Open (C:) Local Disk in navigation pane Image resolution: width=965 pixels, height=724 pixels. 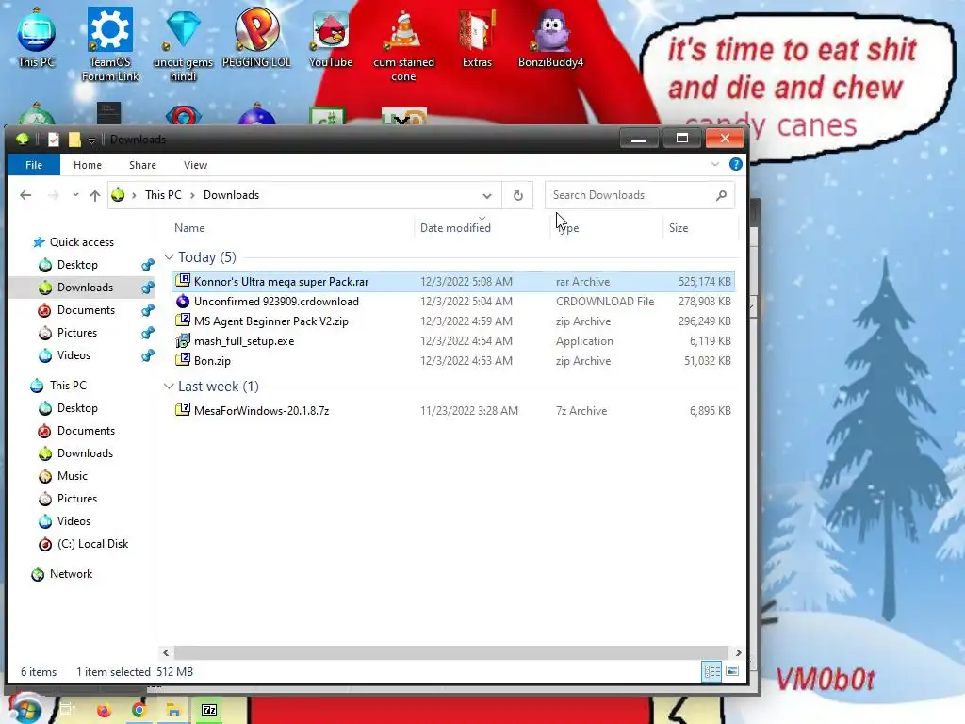pyautogui.click(x=92, y=544)
